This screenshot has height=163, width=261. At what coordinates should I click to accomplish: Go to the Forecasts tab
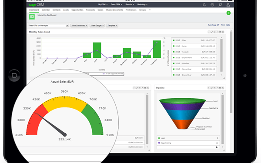click(x=90, y=10)
